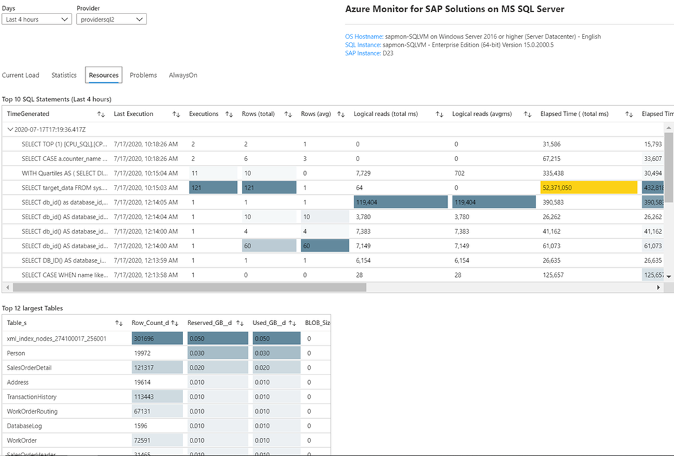This screenshot has height=456, width=674.
Task: Open the Provider dropdown showing providersql2
Action: (111, 20)
